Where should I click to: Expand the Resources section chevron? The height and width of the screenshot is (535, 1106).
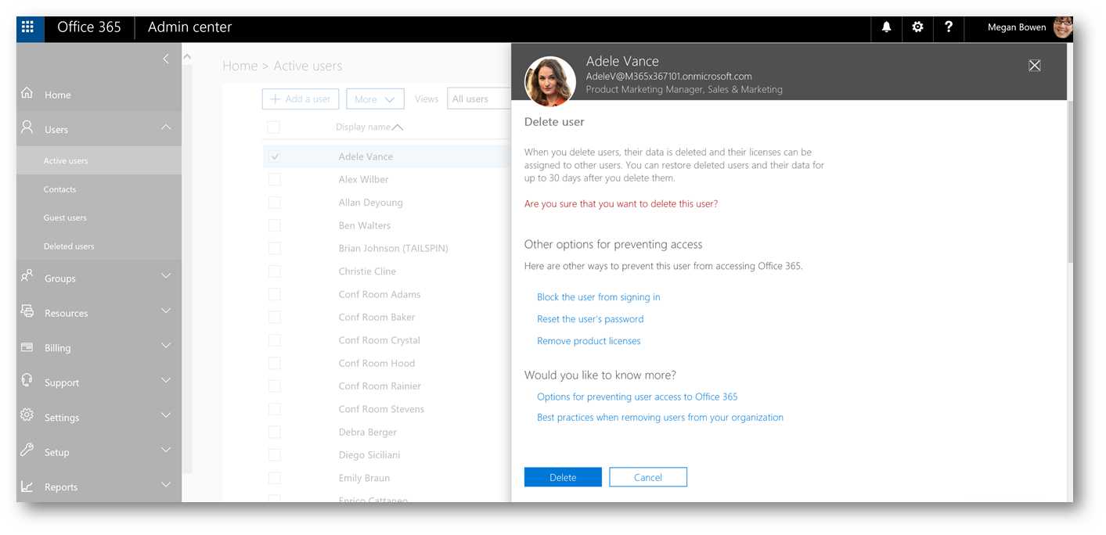pyautogui.click(x=166, y=311)
